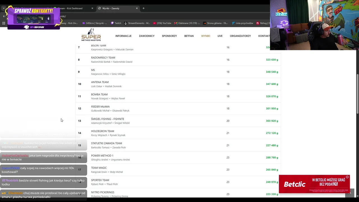Click the 288 760 g weight value
The height and width of the screenshot is (202, 359).
pyautogui.click(x=272, y=157)
